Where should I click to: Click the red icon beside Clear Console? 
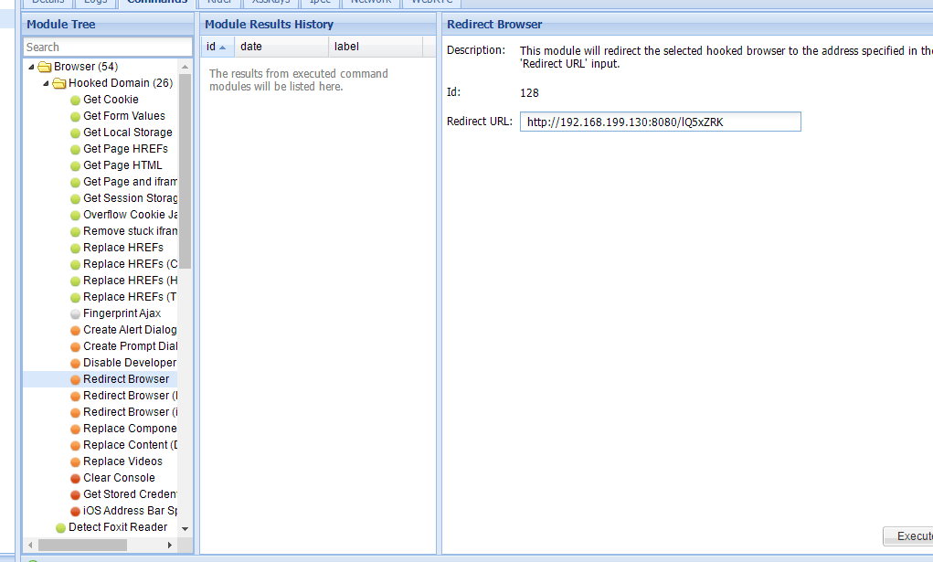coord(75,479)
